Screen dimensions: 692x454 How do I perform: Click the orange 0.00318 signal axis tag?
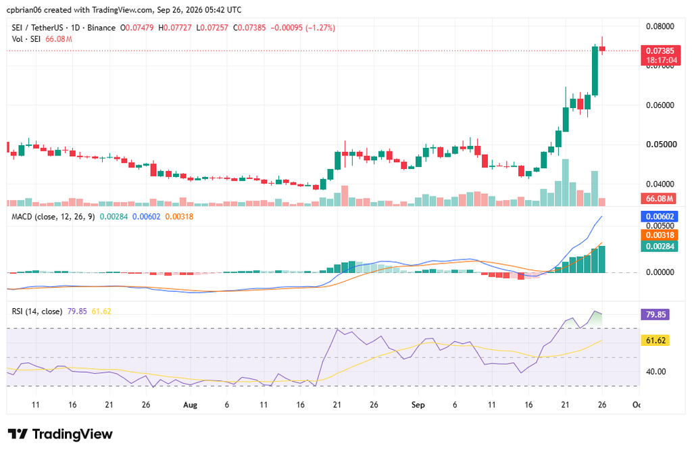[x=660, y=235]
